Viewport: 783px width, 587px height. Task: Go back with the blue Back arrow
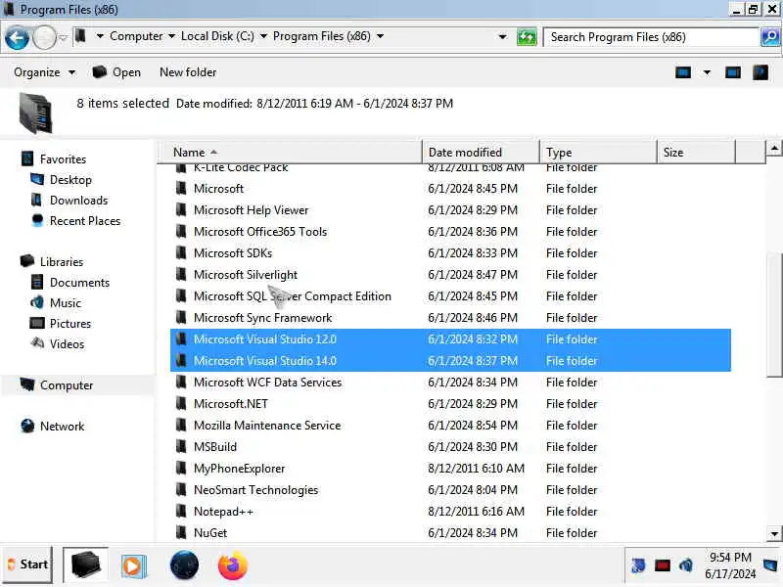tap(17, 38)
